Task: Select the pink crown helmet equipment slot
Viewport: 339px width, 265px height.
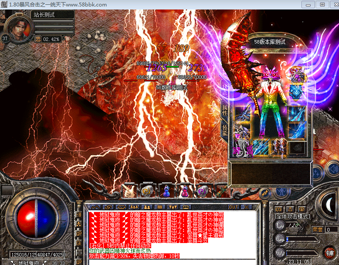Action: tap(271, 73)
